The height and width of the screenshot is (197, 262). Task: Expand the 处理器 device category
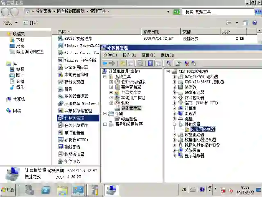[174, 87]
